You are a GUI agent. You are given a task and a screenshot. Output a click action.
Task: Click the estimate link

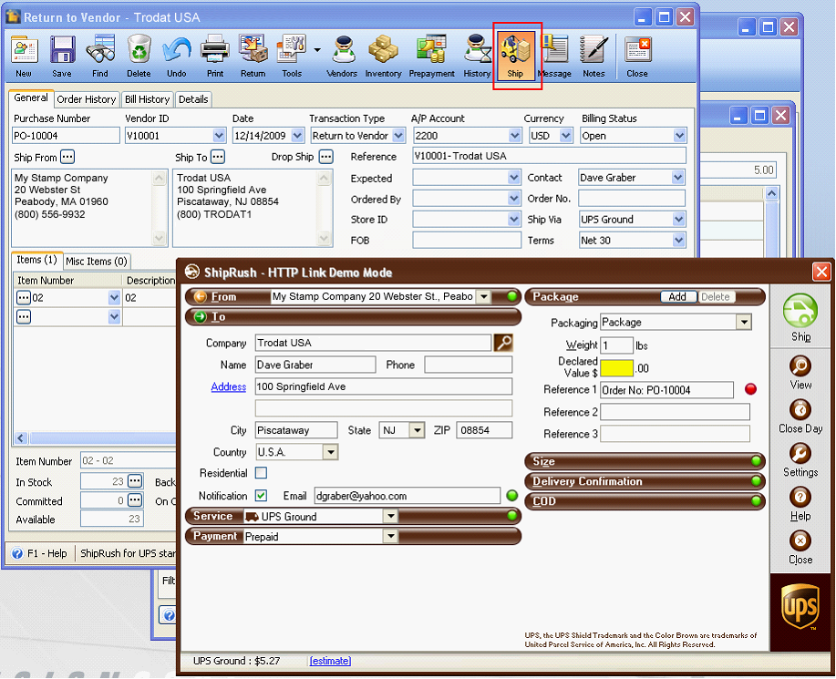tap(331, 661)
